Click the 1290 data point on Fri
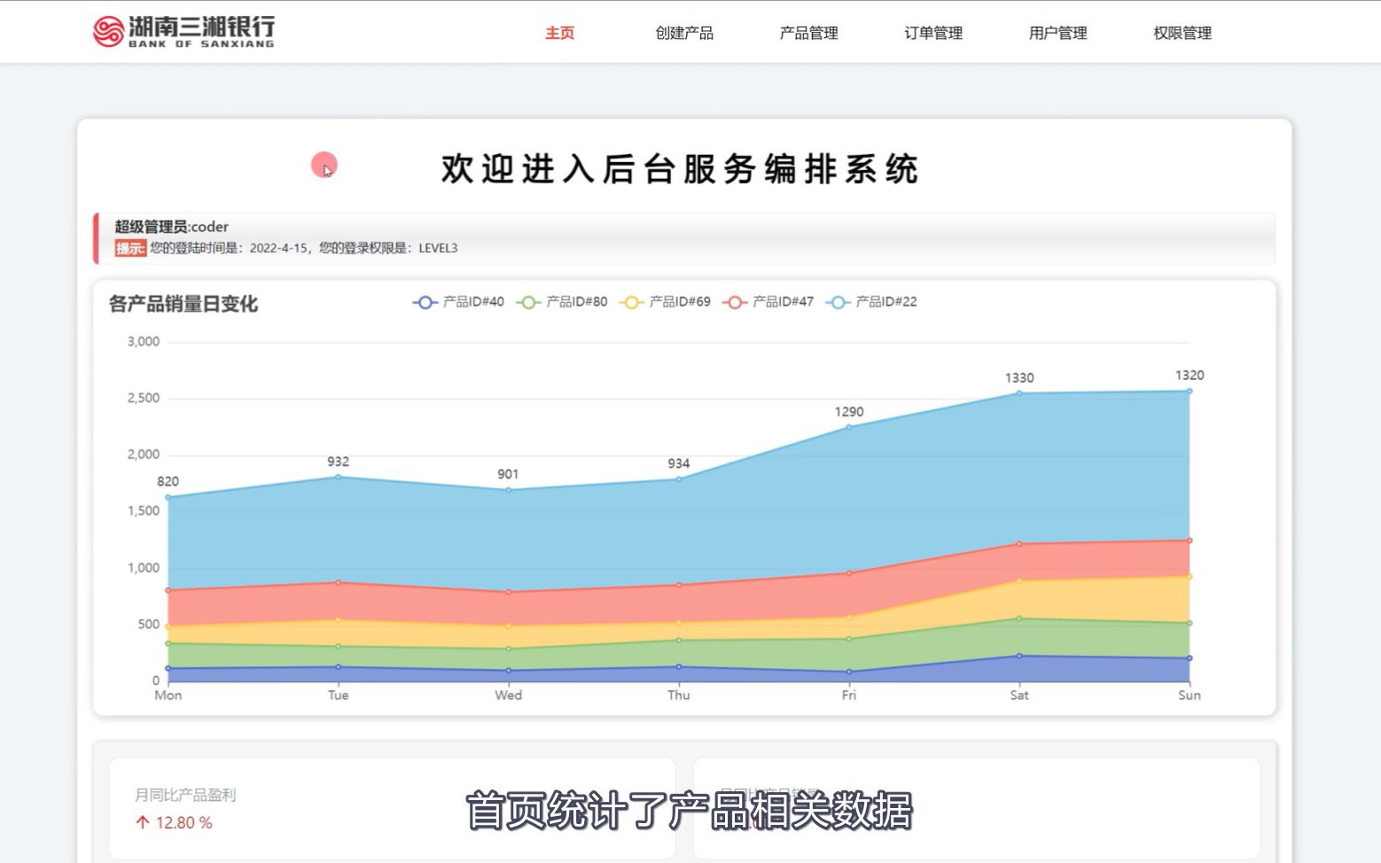This screenshot has width=1381, height=863. (x=849, y=427)
